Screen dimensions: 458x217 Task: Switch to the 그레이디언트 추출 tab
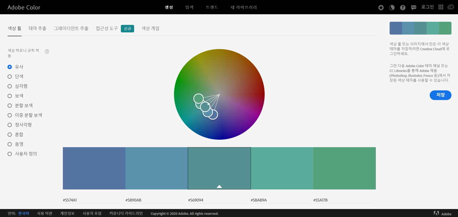[71, 28]
